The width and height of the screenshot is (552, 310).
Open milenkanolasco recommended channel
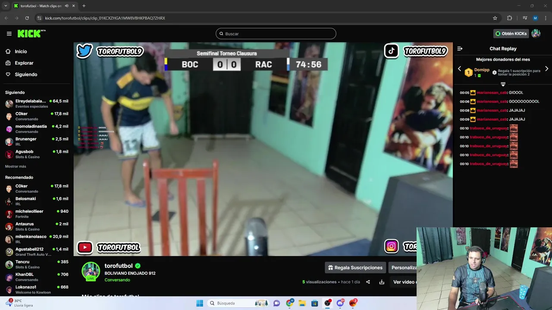(37, 239)
